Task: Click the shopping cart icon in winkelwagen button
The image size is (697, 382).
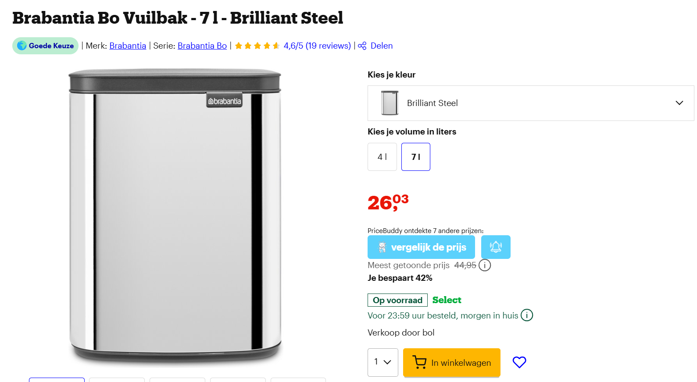Action: tap(420, 362)
